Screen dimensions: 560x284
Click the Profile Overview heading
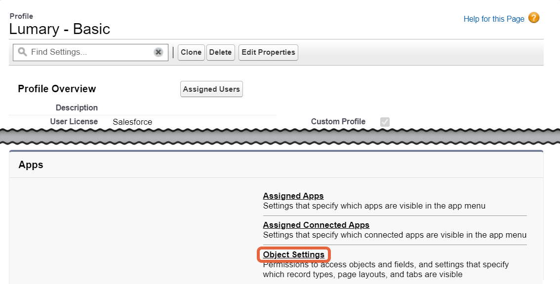point(57,89)
